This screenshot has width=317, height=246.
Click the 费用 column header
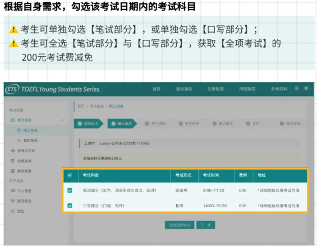coord(243,175)
